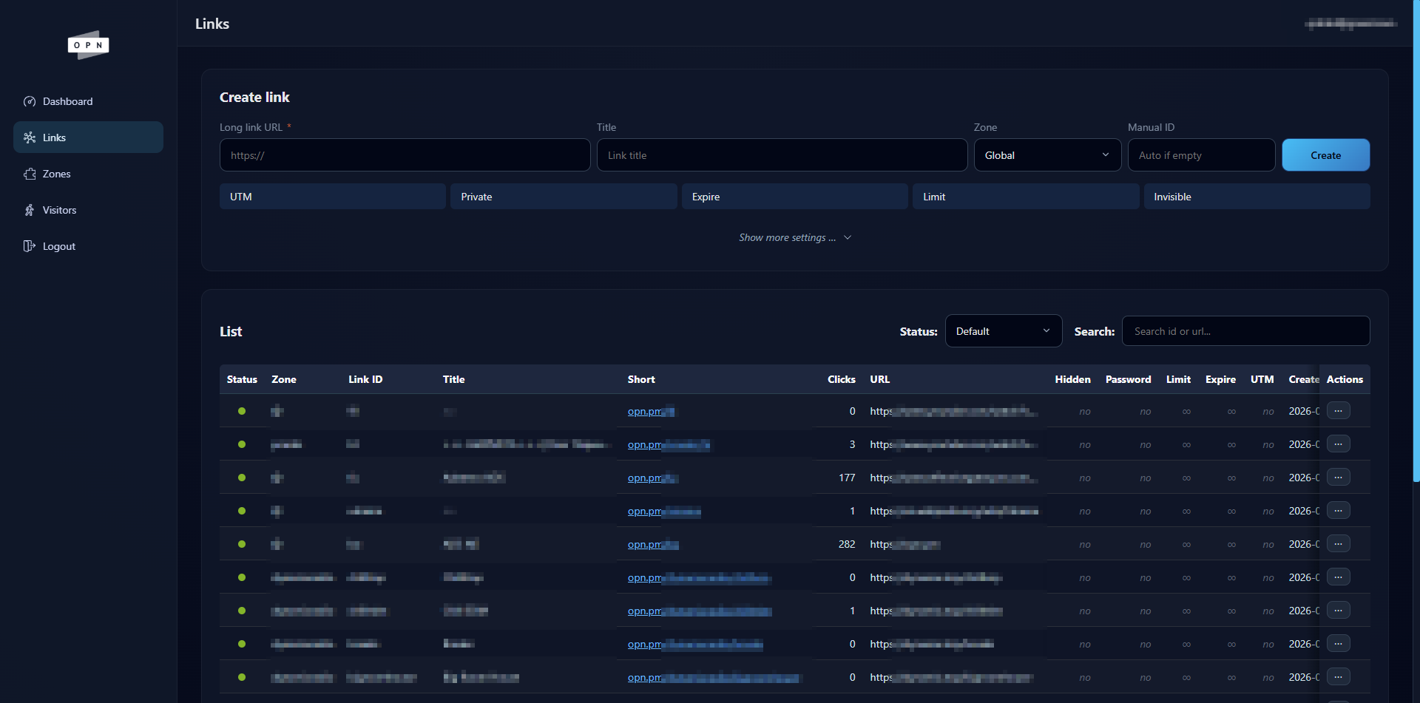
Task: Expand Show more settings
Action: (x=795, y=237)
